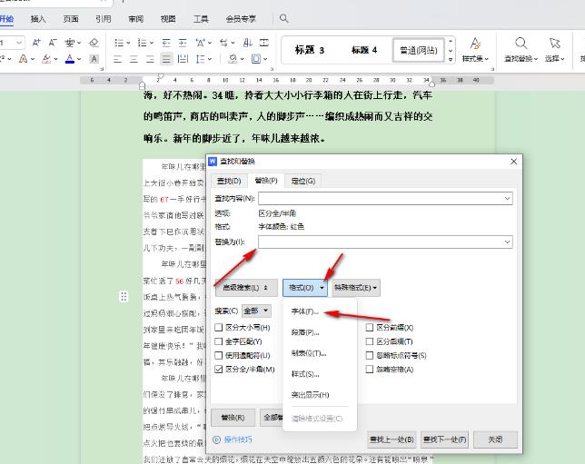
Task: Click the line spacing icon
Action: (201, 59)
